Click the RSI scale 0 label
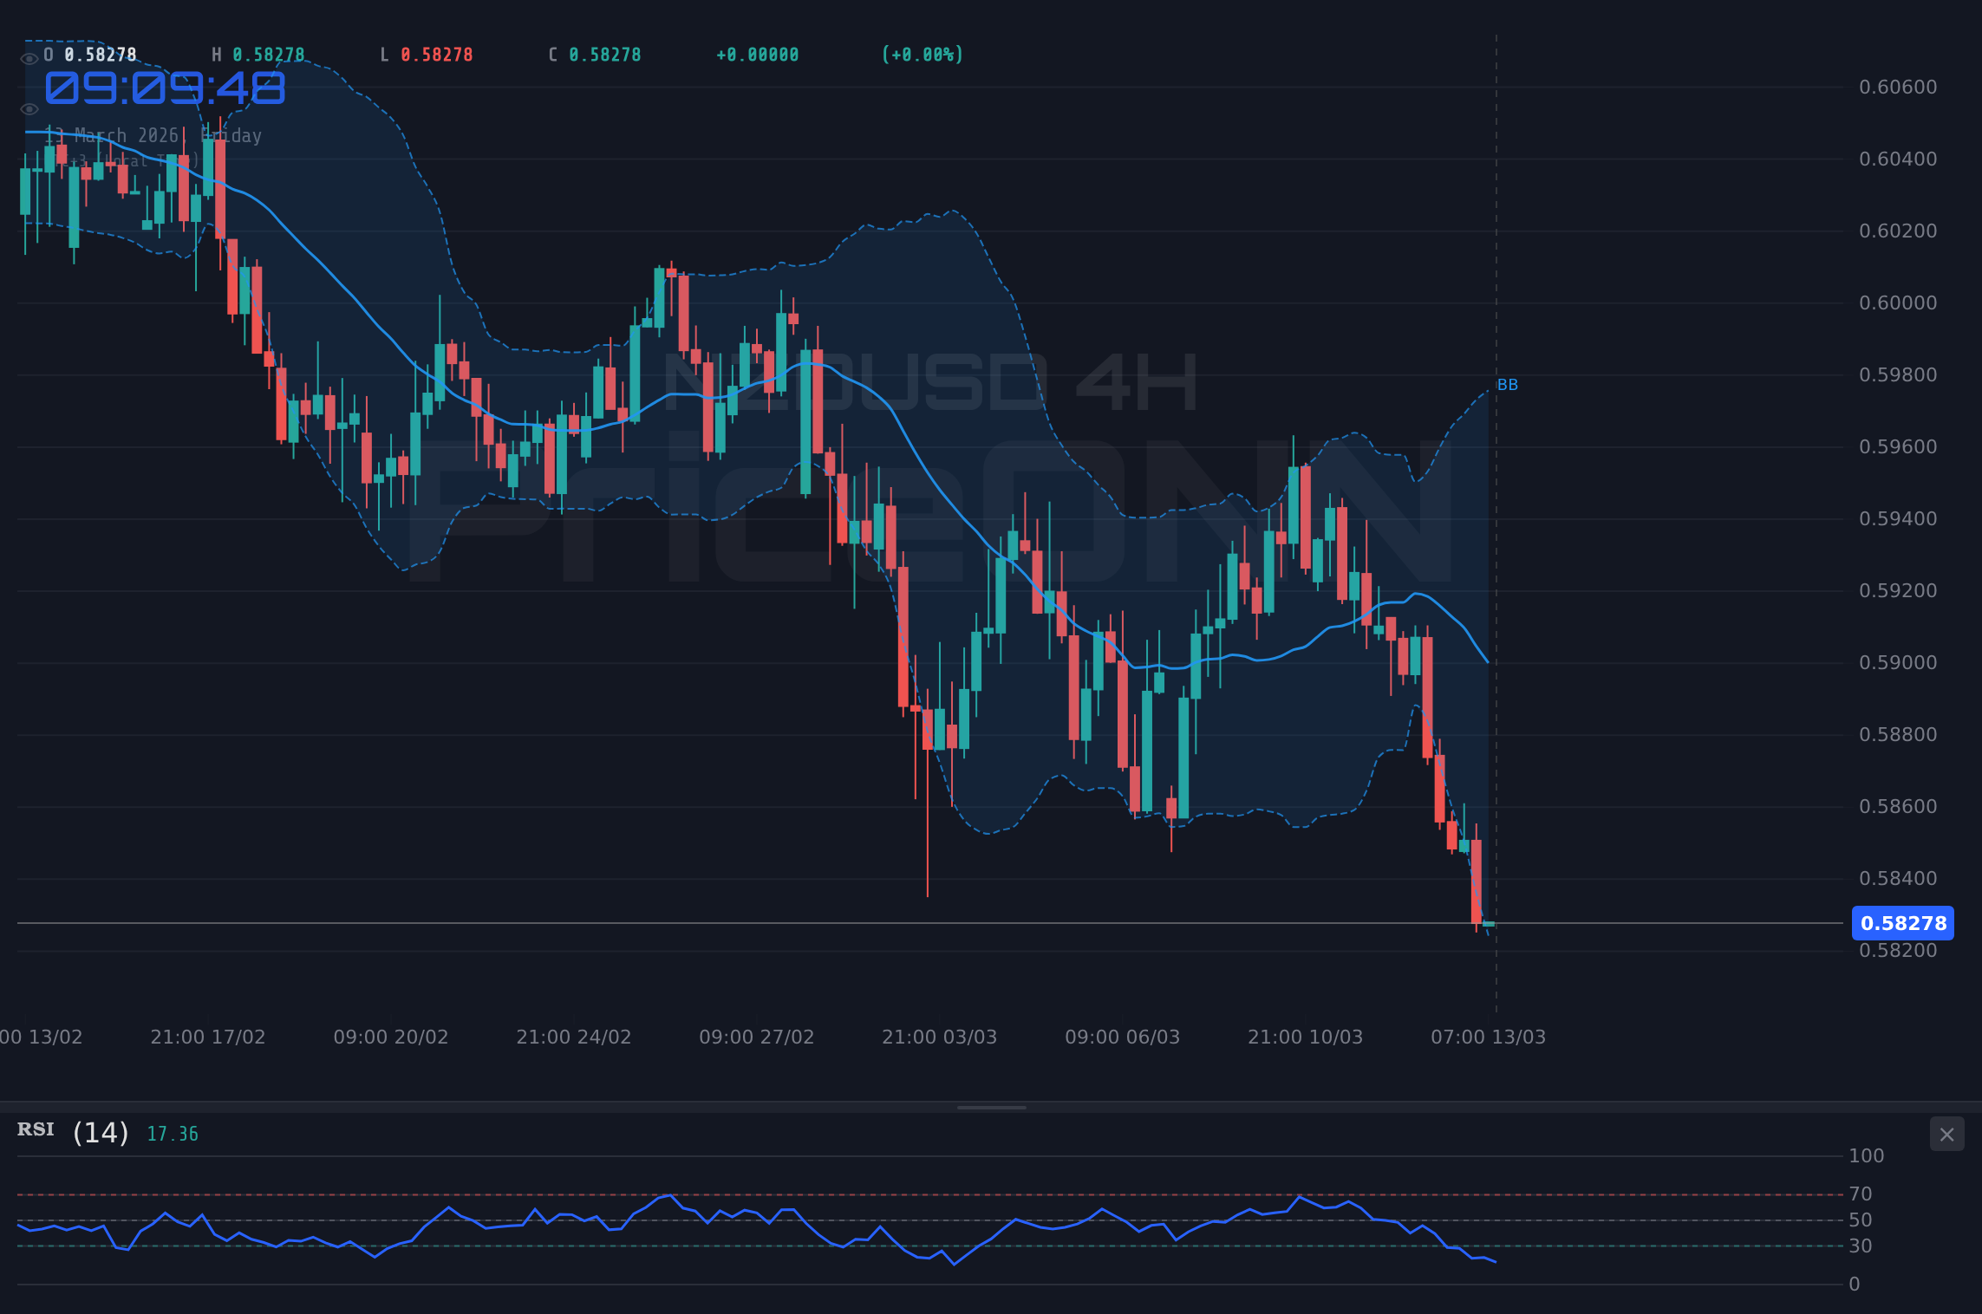Viewport: 1982px width, 1314px height. 1855,1284
